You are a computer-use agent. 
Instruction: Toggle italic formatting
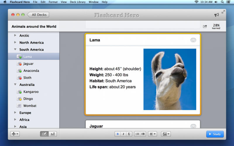(123, 134)
